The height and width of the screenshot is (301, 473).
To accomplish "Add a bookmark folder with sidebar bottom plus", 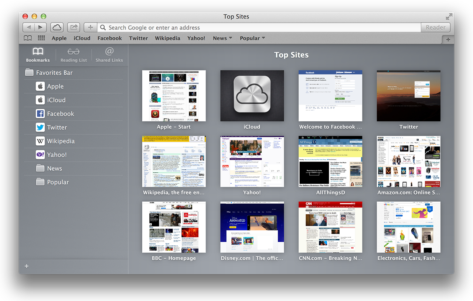I will pyautogui.click(x=27, y=266).
